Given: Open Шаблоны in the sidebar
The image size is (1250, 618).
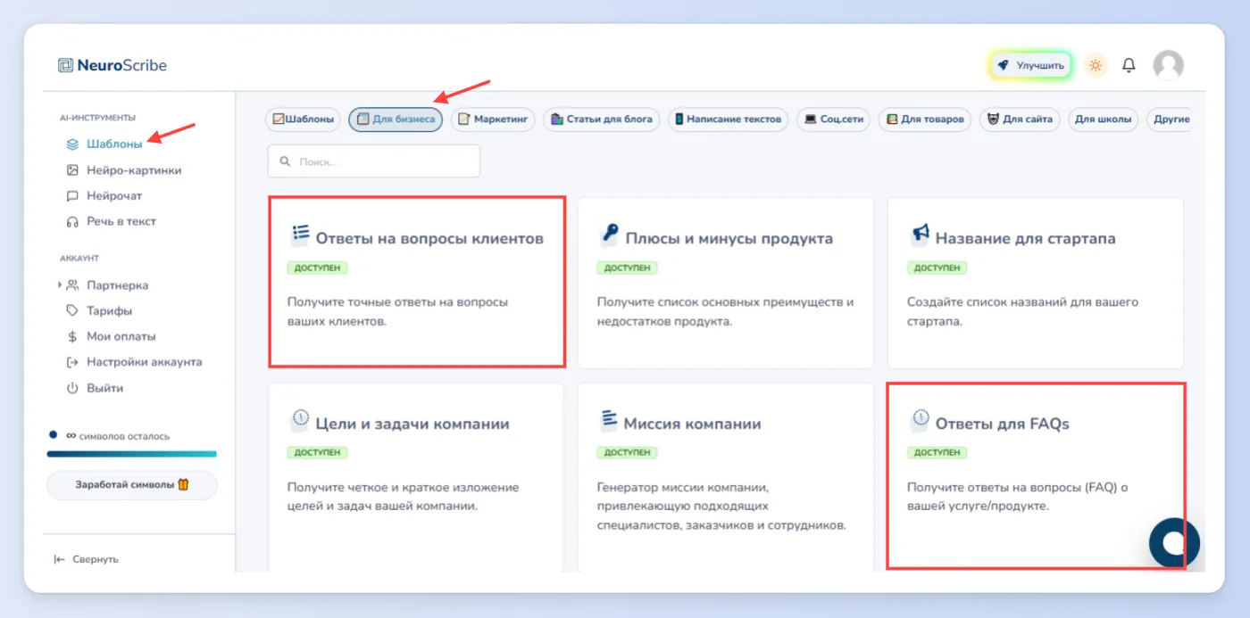Looking at the screenshot, I should (114, 144).
